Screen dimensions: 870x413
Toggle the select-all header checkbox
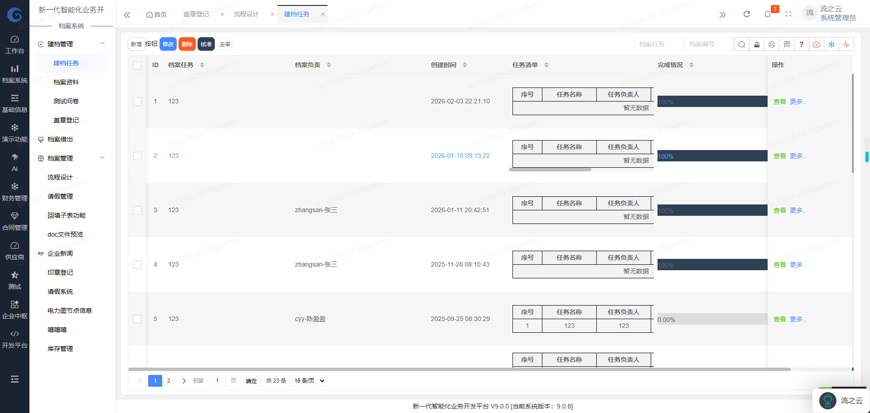click(x=137, y=65)
